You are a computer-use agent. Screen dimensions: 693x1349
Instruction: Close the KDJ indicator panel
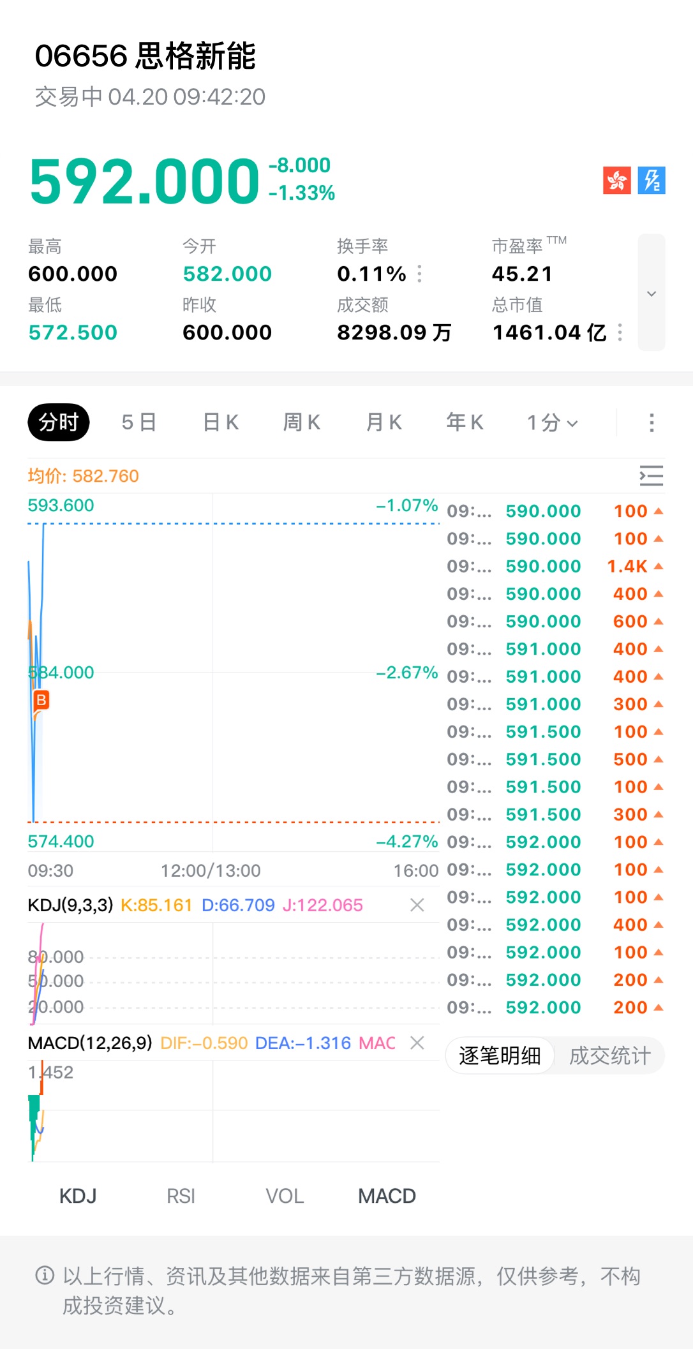coord(417,905)
